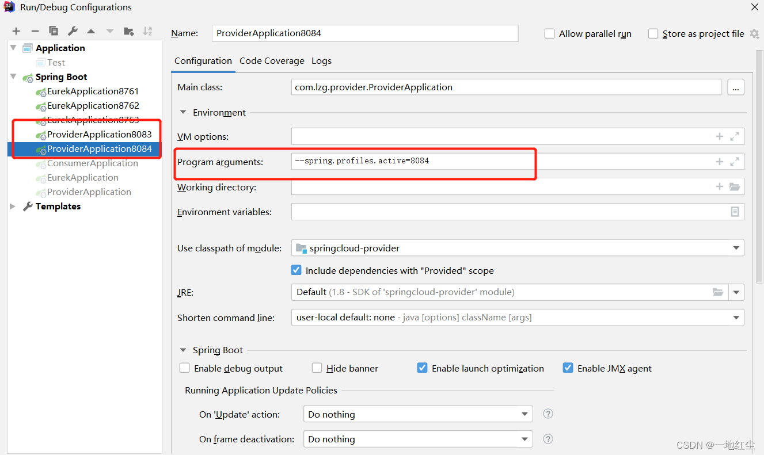Select EurekApplication8763 configuration

point(93,120)
